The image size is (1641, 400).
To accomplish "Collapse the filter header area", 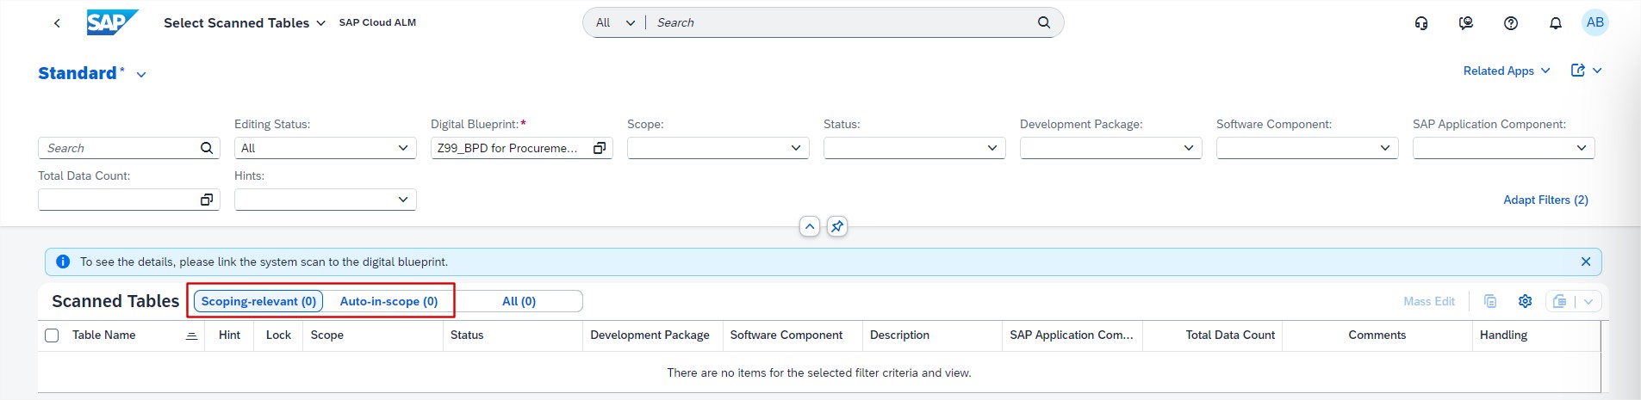I will point(810,226).
